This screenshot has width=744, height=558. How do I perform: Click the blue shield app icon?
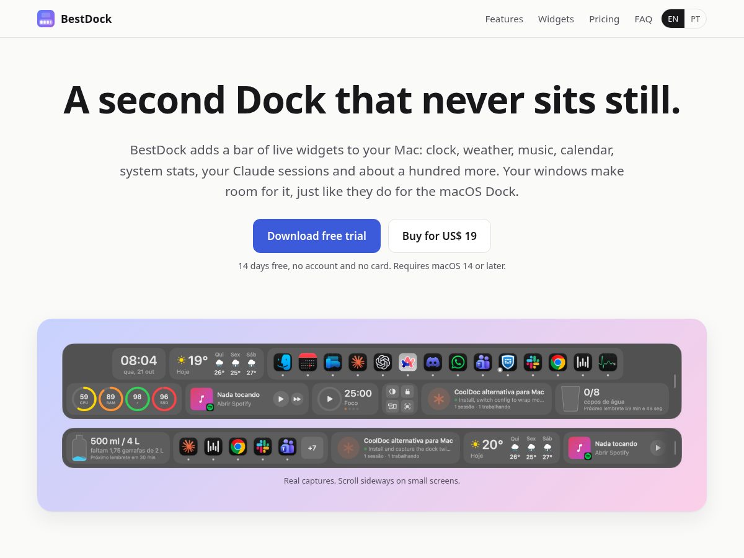(508, 362)
